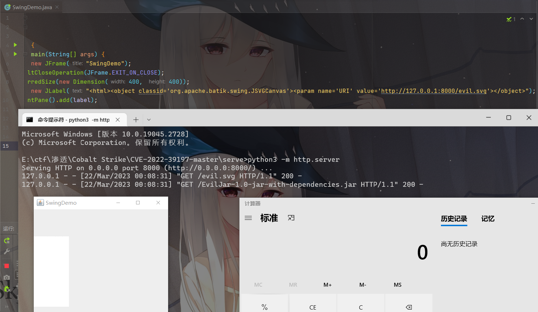Close the python3 http terminal tab
This screenshot has width=538, height=312.
coord(118,120)
